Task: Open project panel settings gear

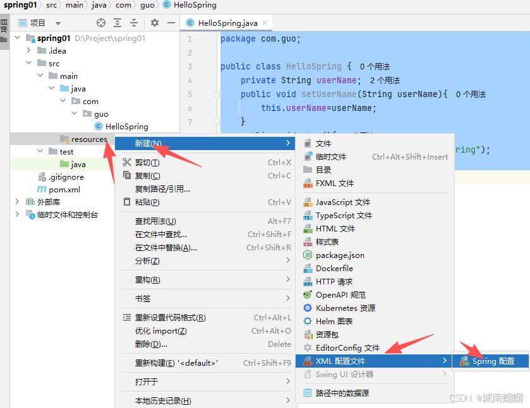Action: point(155,23)
